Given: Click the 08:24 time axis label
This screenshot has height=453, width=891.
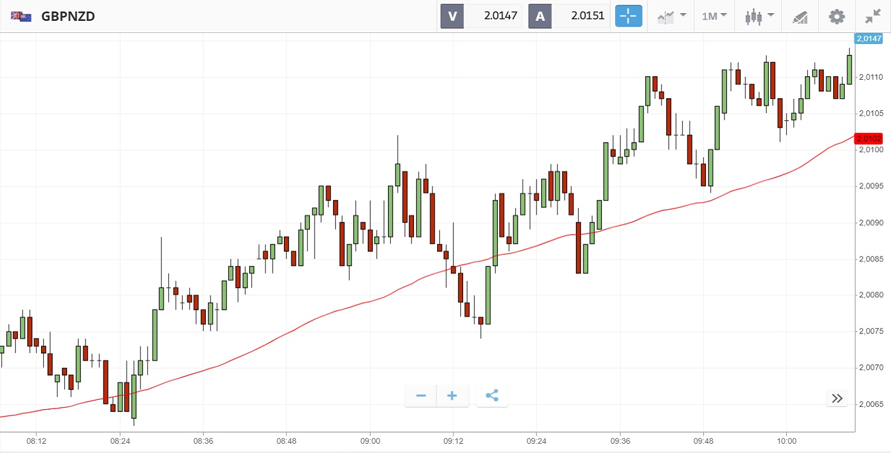Looking at the screenshot, I should click(120, 441).
